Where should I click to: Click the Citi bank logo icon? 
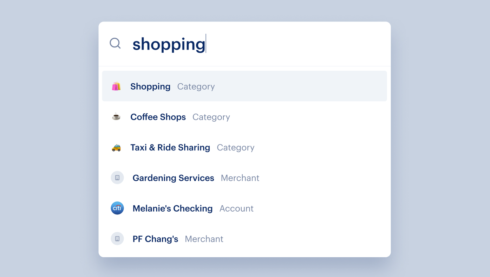click(117, 208)
